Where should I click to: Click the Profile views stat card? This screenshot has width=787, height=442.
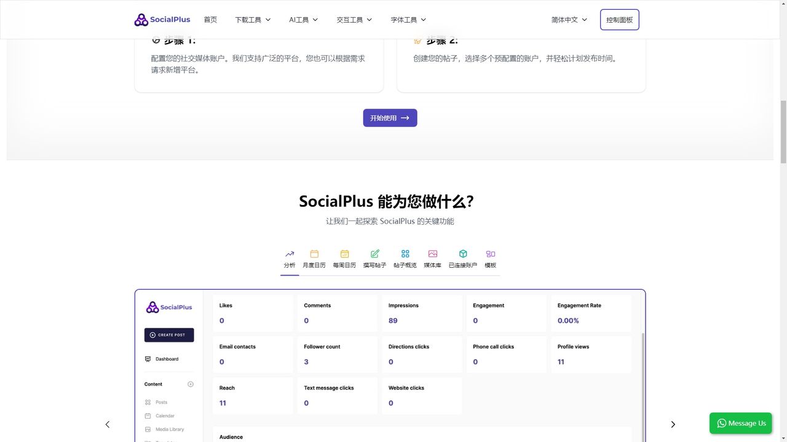pos(591,354)
